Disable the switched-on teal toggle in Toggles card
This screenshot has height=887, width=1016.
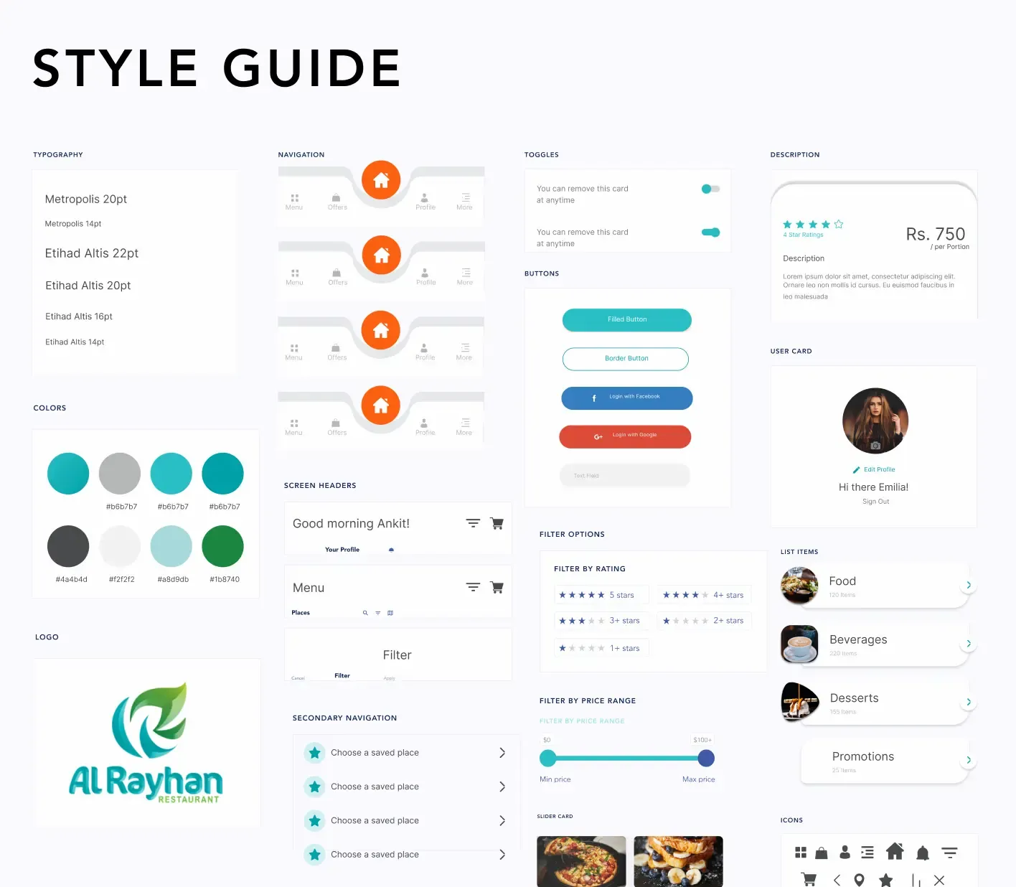click(710, 233)
